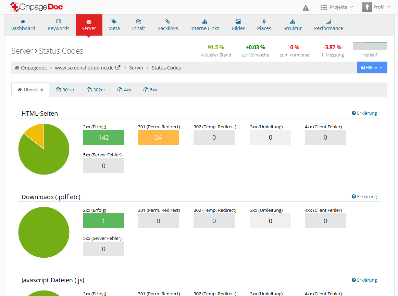Expand the Hilfen help dropdown
Screen dimensions: 398x296
tap(372, 68)
